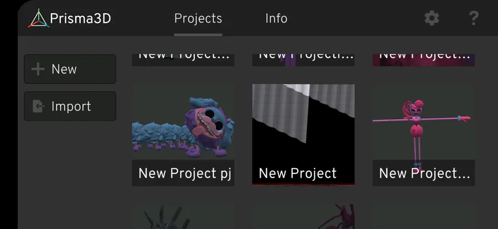Screen dimensions: 498x229
Task: Open the bottom-left dark spiky model project
Action: (x=183, y=217)
